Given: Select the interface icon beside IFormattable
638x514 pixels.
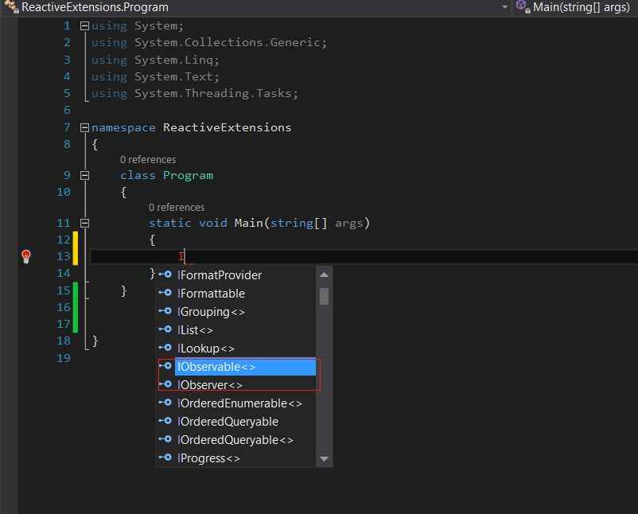Looking at the screenshot, I should tap(165, 293).
